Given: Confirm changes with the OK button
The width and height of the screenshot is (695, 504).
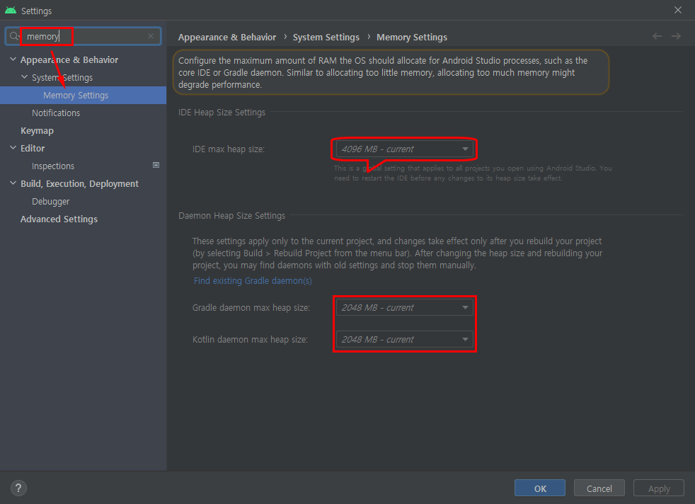Looking at the screenshot, I should click(x=540, y=488).
